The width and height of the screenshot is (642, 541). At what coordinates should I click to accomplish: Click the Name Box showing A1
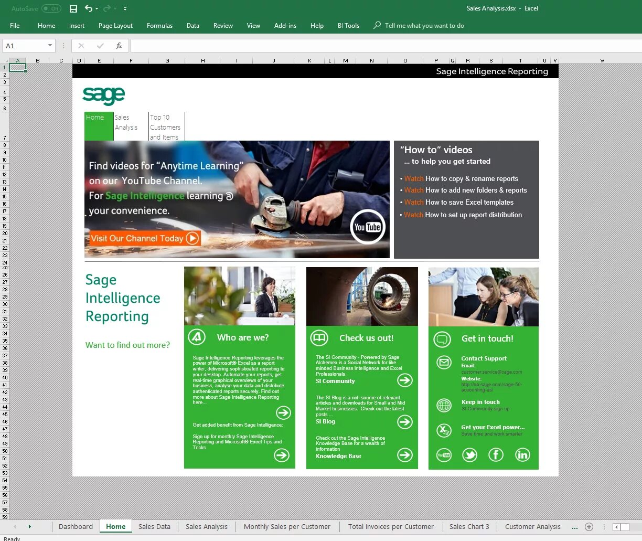pos(25,46)
